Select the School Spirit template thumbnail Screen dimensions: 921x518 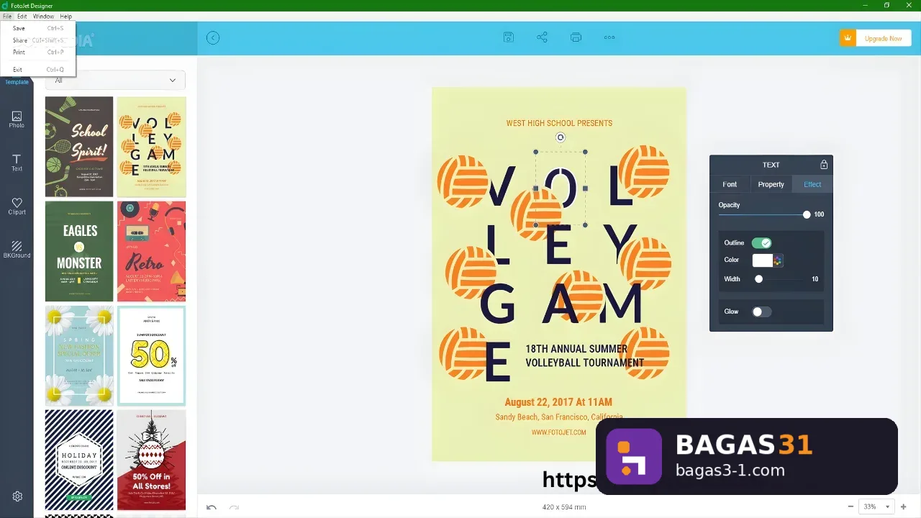pyautogui.click(x=79, y=147)
